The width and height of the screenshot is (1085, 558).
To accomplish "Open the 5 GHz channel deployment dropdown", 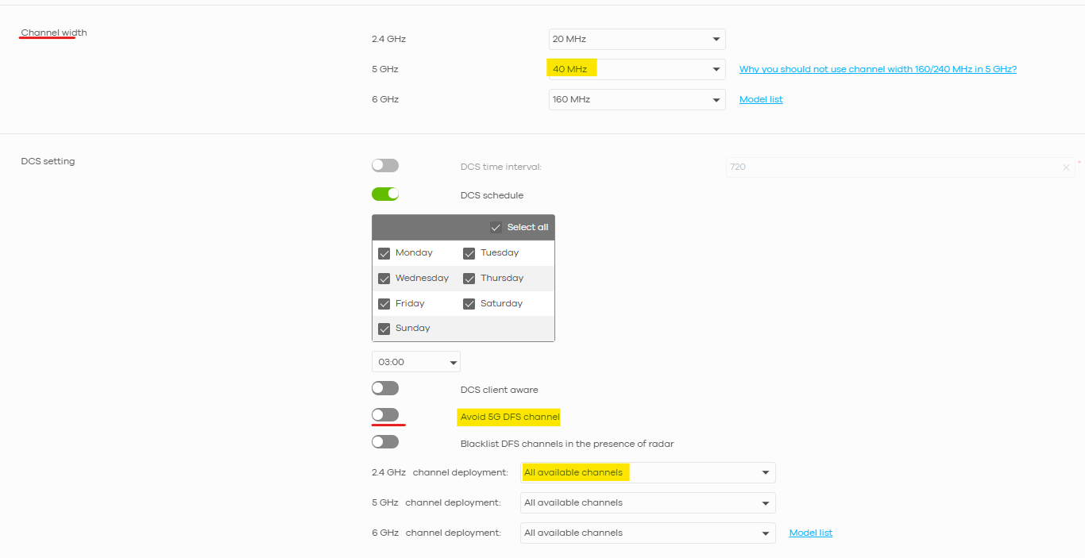I will [648, 502].
